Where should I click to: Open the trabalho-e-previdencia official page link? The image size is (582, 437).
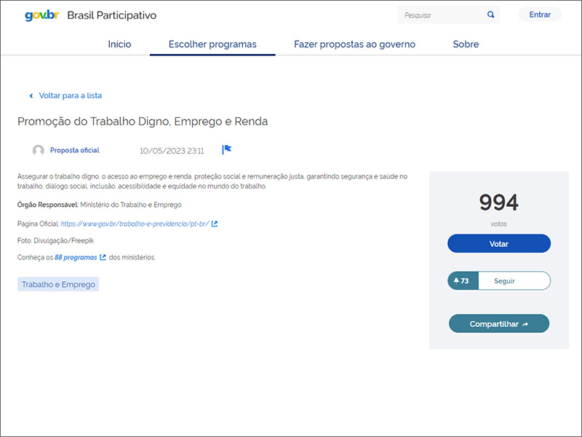click(x=135, y=224)
